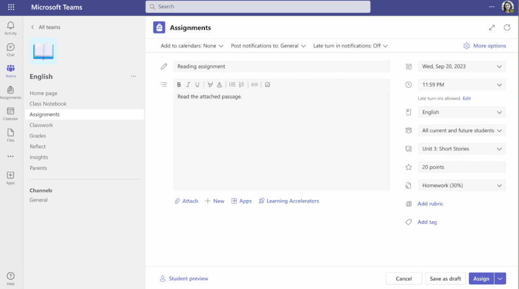Open Class Notebook

48,104
